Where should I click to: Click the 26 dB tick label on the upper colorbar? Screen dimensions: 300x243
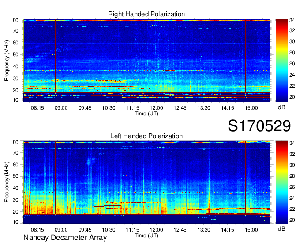point(292,63)
